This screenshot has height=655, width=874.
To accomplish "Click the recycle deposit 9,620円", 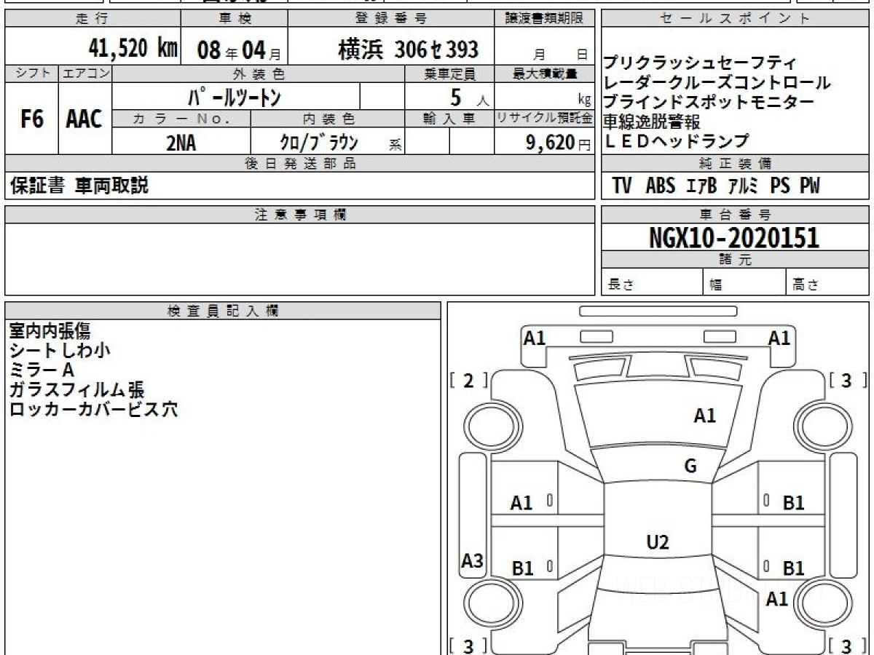I will (559, 142).
